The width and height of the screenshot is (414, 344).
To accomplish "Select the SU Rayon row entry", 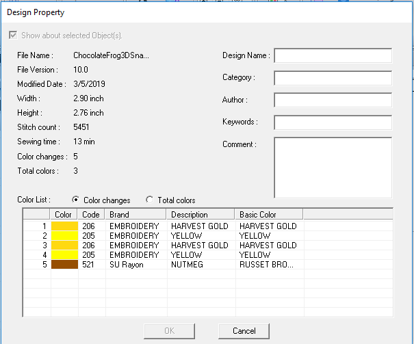I will click(x=127, y=264).
